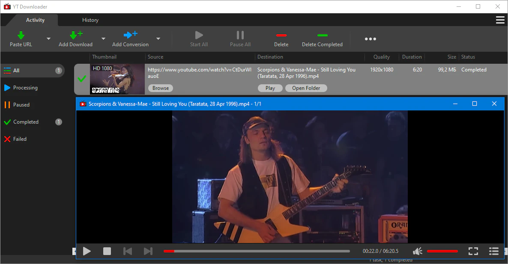Click the Completed status text in row
Screen dimensions: 508x264
point(474,70)
